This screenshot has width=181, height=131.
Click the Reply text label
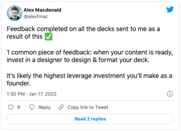point(44,107)
